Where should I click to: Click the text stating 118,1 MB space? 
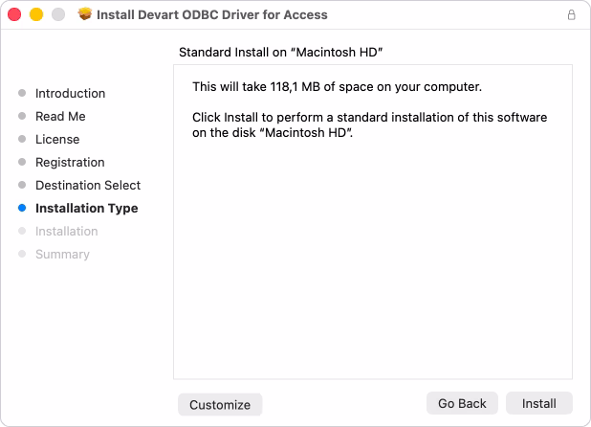pos(337,87)
